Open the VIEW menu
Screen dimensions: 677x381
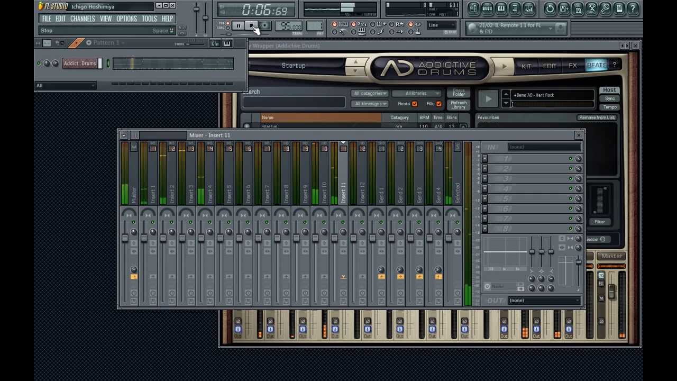106,19
